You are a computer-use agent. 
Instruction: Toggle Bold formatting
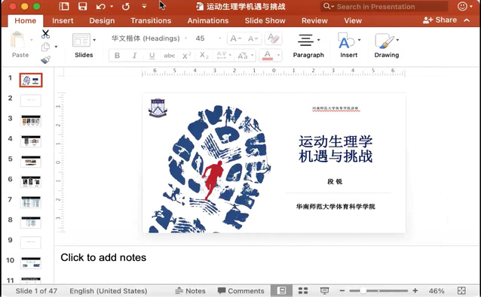tap(117, 56)
